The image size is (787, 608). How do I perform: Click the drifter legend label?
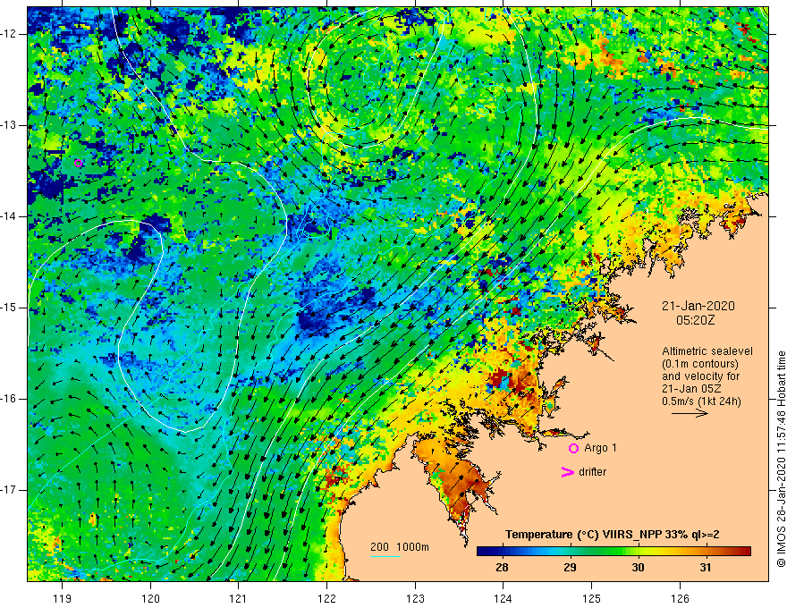[x=592, y=472]
